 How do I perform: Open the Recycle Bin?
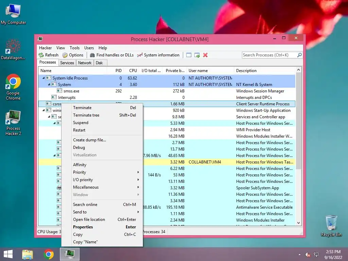click(331, 226)
